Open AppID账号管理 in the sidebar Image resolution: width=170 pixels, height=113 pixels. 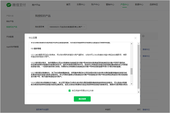tap(12, 47)
